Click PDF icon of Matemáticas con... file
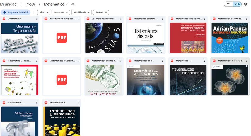Image resolution: width=251 pixels, height=136 pixels. point(130,61)
